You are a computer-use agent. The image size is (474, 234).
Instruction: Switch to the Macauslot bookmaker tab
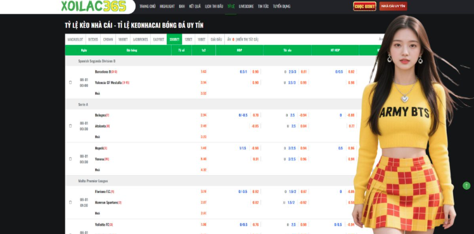tap(75, 39)
